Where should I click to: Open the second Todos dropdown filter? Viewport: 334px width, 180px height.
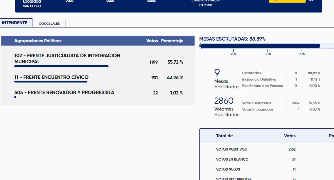[x=110, y=1]
